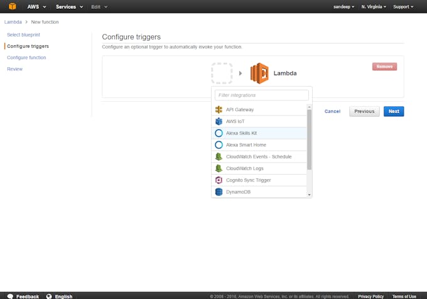Click the Lambda breadcrumb link
This screenshot has width=427, height=299.
pos(13,22)
